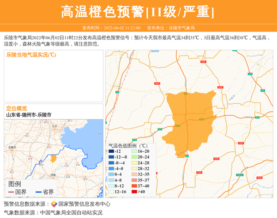The width and height of the screenshot is (277, 218).
Task: Select the 32~35 legend color swatch
Action: pos(133,174)
